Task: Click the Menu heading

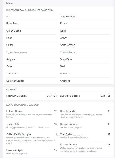Action: (10, 3)
